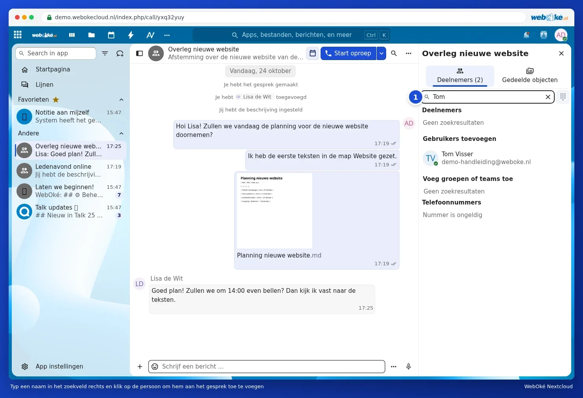Record a voice message
583x398 pixels.
point(409,367)
